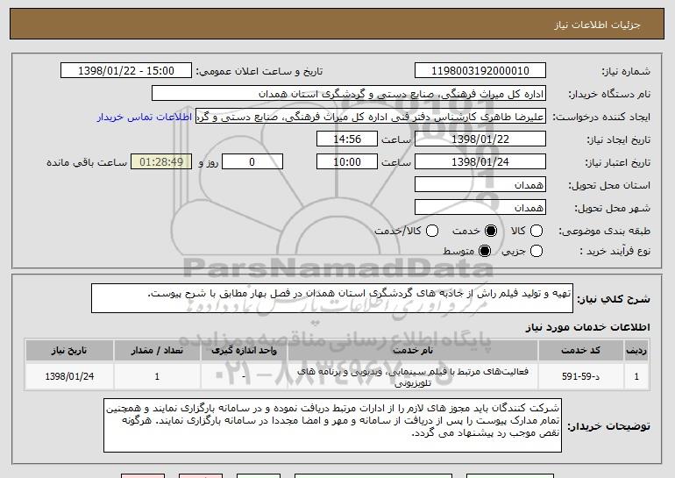Screen dimensions: 675x478
Task: Click the row number cell 1
Action: click(636, 376)
